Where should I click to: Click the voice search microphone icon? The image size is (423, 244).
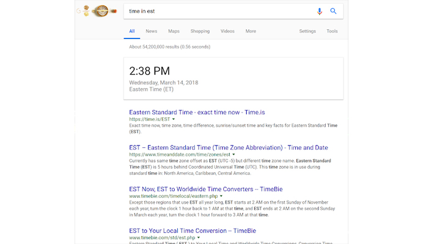point(320,12)
